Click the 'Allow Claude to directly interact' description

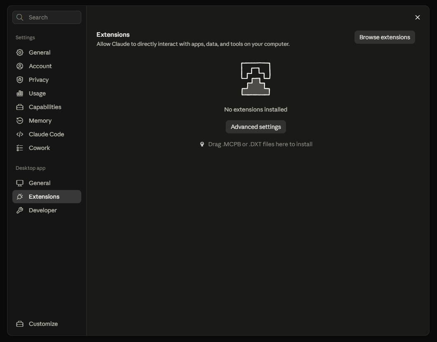coord(193,44)
